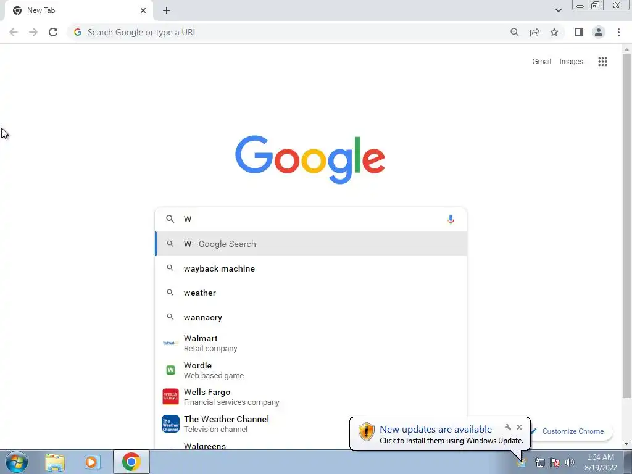The width and height of the screenshot is (632, 474).
Task: Choose 'weather' suggestion
Action: [311, 293]
